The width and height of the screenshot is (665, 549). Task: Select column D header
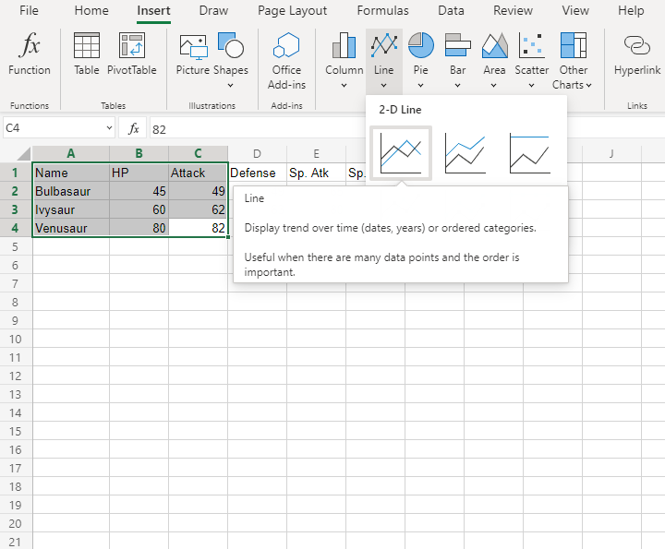(257, 153)
